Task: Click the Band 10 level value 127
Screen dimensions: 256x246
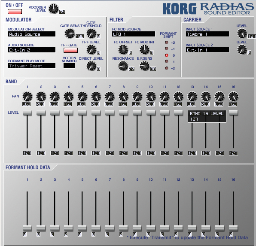Action: pyautogui.click(x=151, y=153)
